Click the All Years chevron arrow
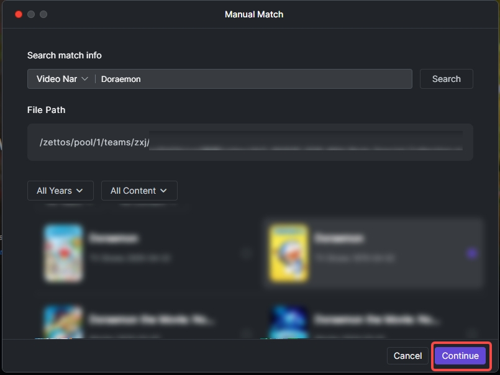500x375 pixels. 82,191
